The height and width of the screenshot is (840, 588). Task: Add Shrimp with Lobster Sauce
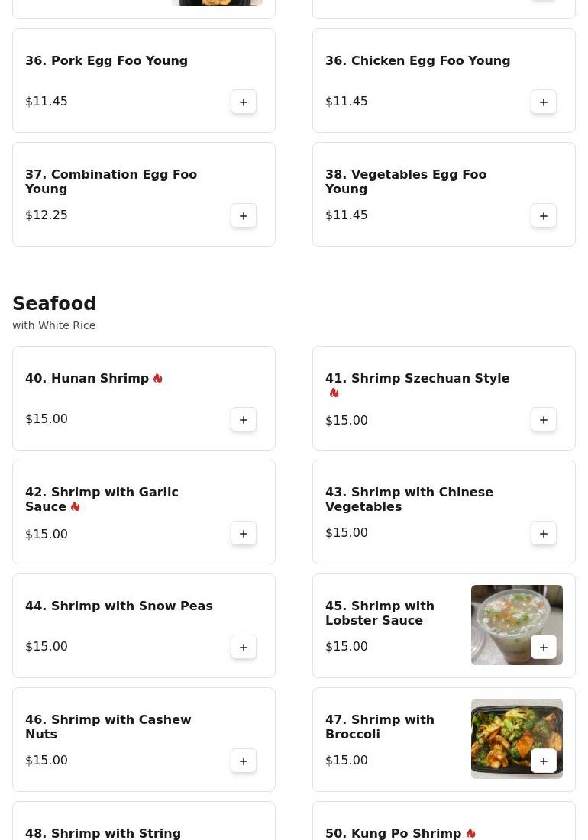(x=544, y=648)
